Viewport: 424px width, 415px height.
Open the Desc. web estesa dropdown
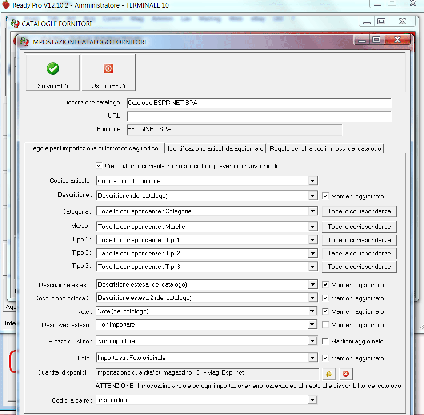312,324
